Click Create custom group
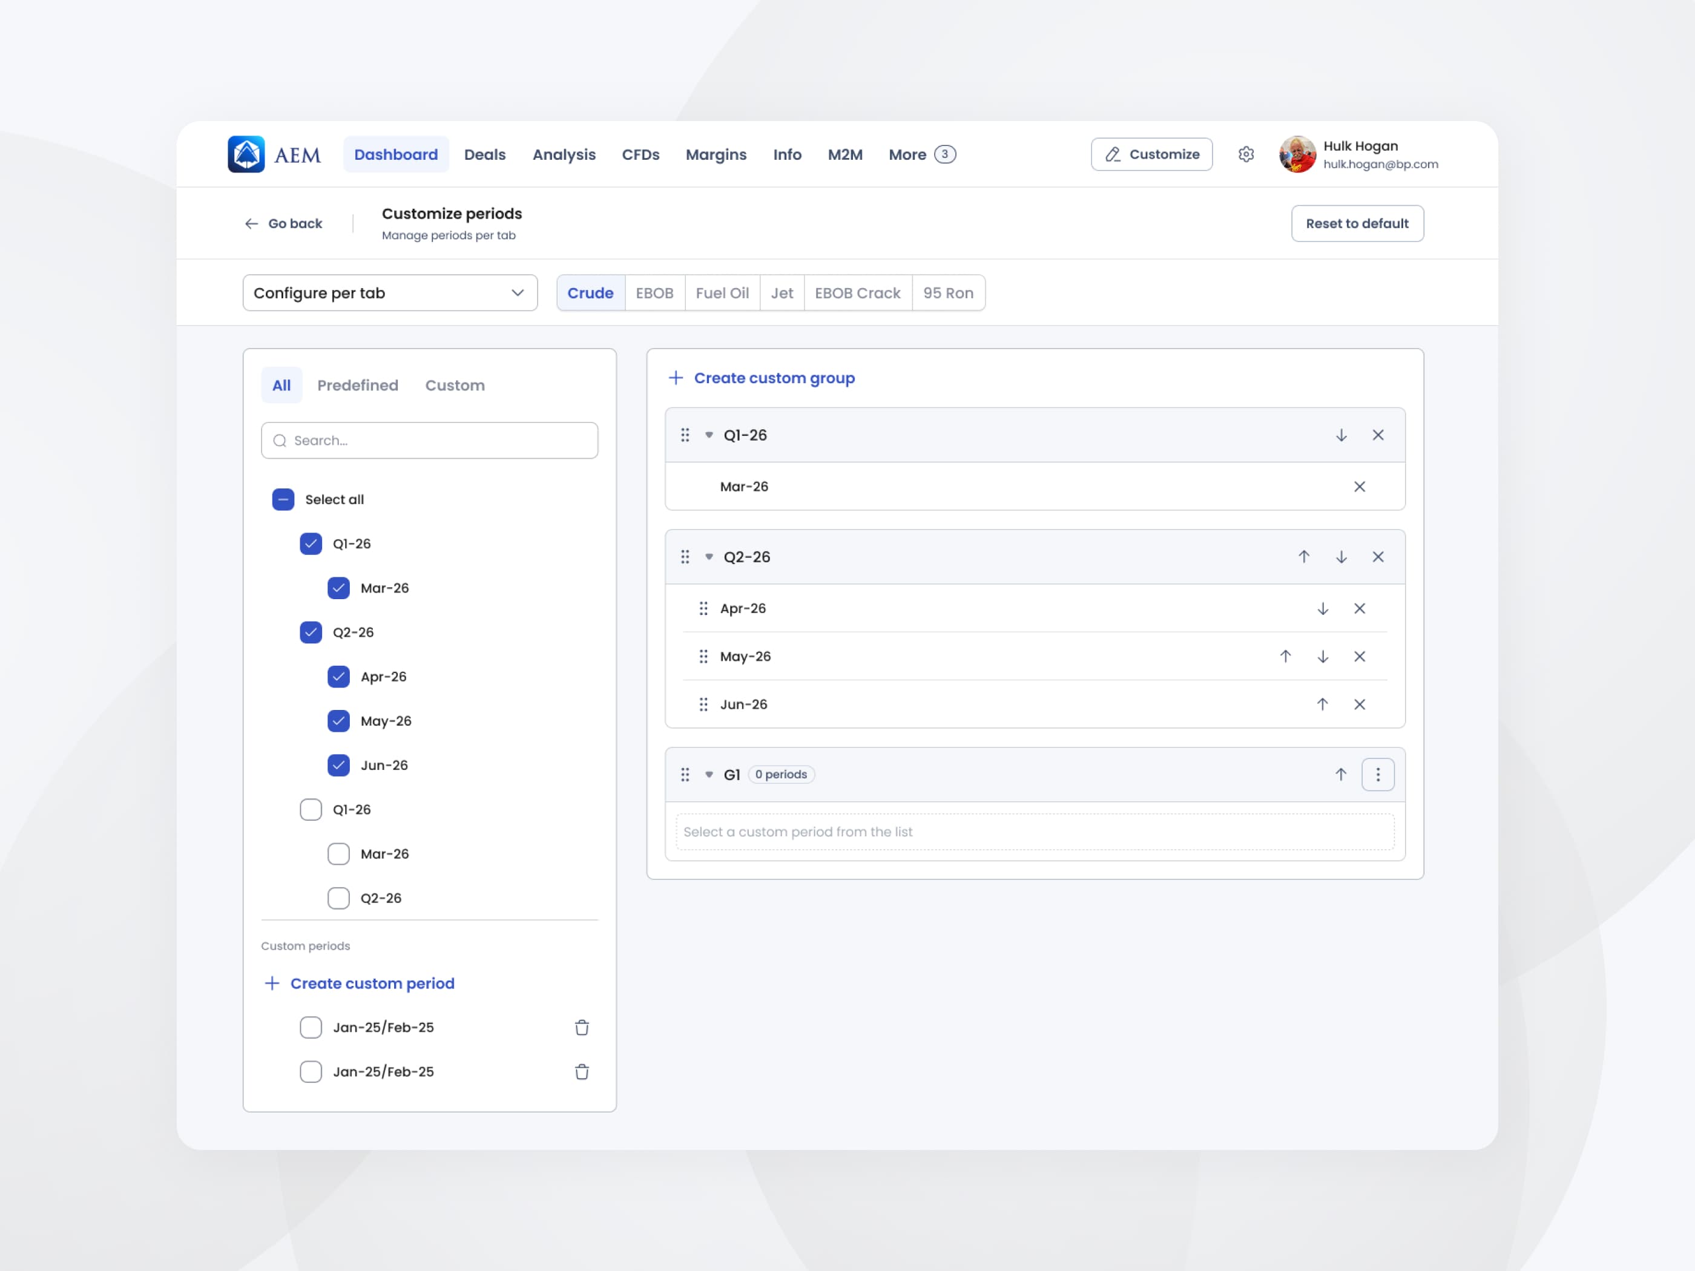Viewport: 1695px width, 1271px height. [762, 378]
